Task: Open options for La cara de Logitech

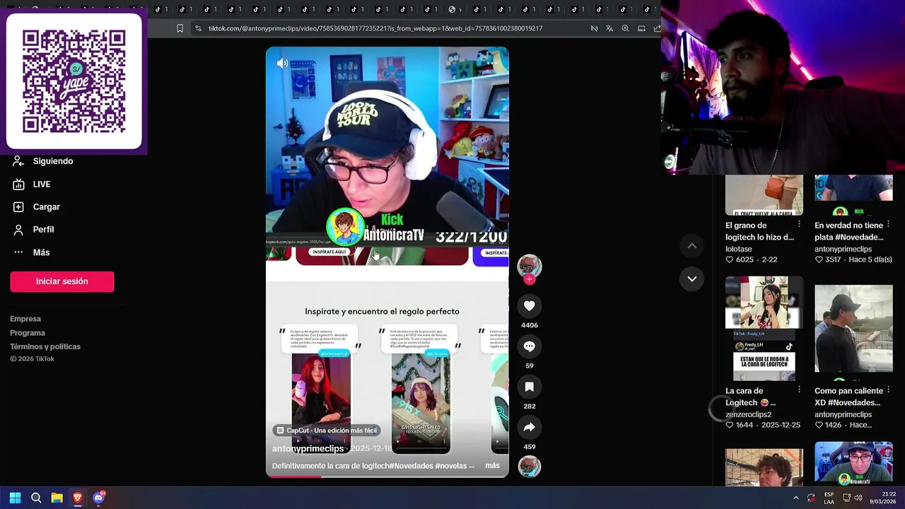Action: (x=799, y=390)
